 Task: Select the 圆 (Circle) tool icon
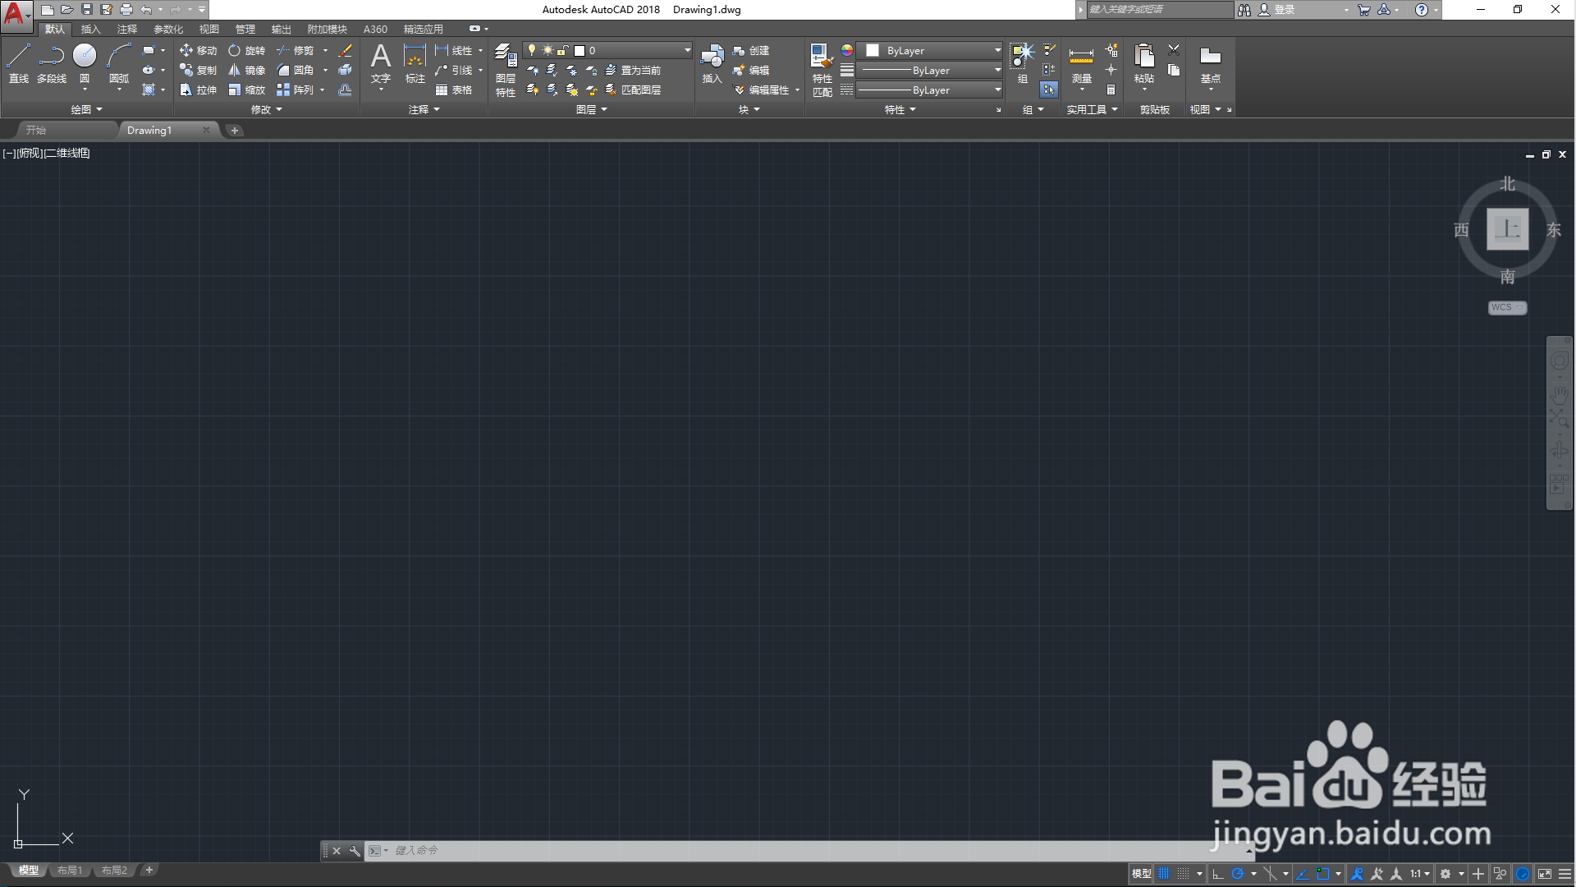[85, 55]
